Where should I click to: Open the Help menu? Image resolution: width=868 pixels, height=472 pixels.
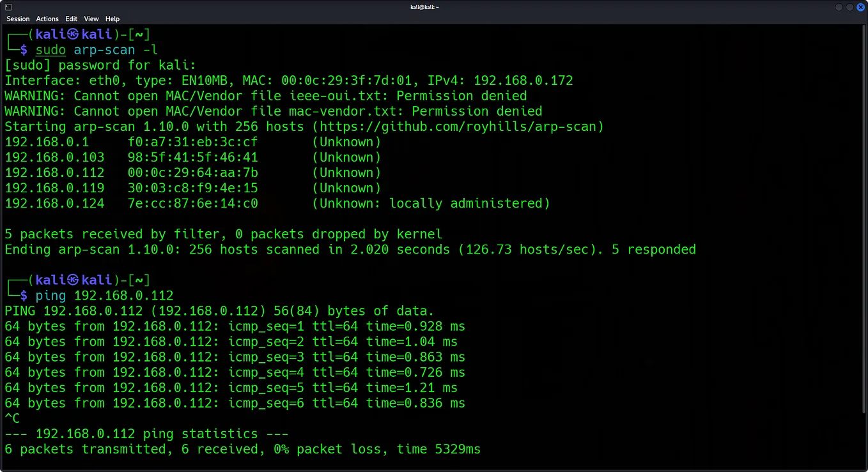(112, 19)
